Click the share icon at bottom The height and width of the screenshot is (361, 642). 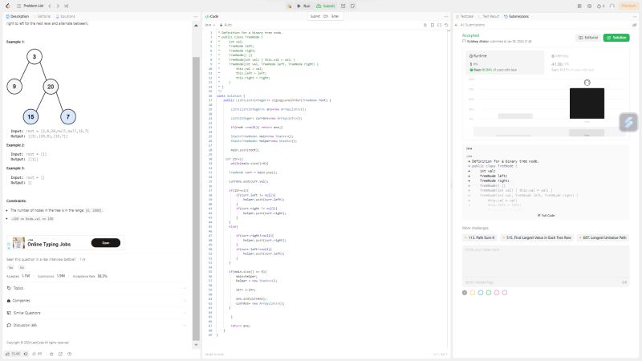(x=60, y=354)
